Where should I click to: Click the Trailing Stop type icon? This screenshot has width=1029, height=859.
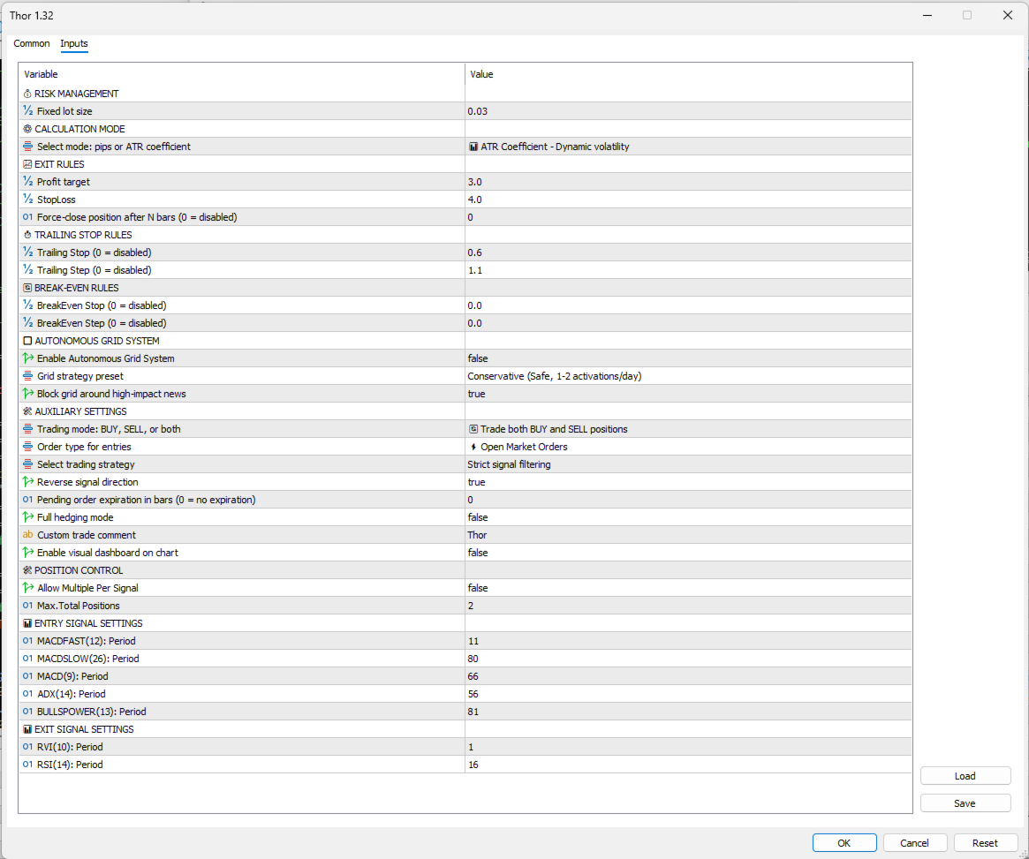click(27, 252)
